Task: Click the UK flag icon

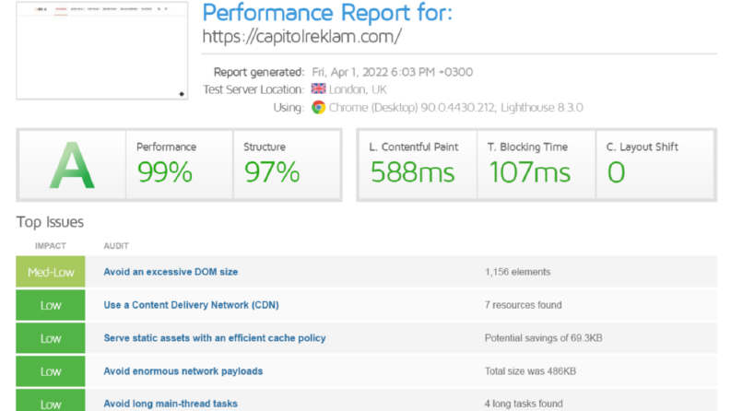Action: [x=318, y=88]
